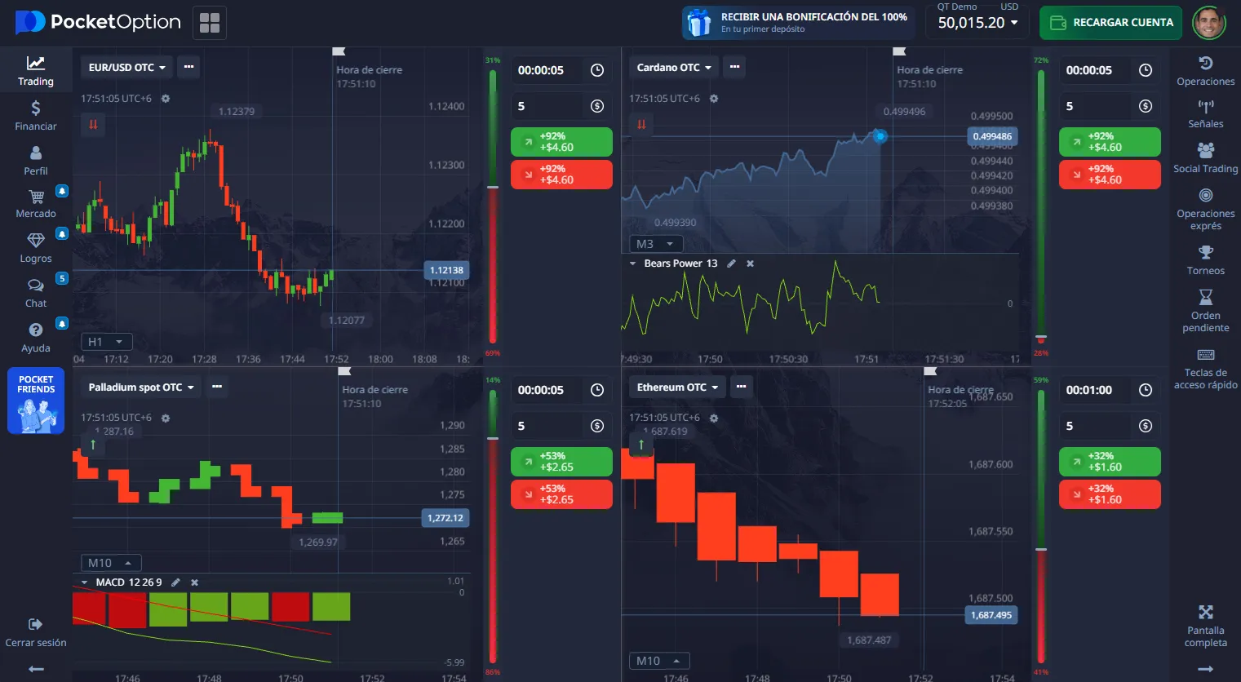This screenshot has width=1241, height=682.
Task: Go to the Perfil profile section
Action: pos(36,160)
